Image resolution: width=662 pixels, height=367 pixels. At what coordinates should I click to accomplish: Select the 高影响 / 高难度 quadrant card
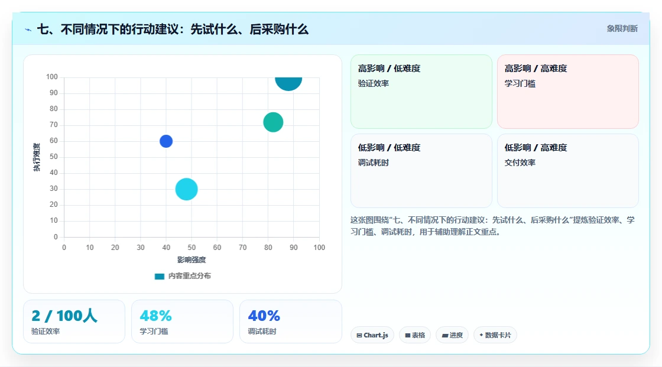tap(568, 91)
